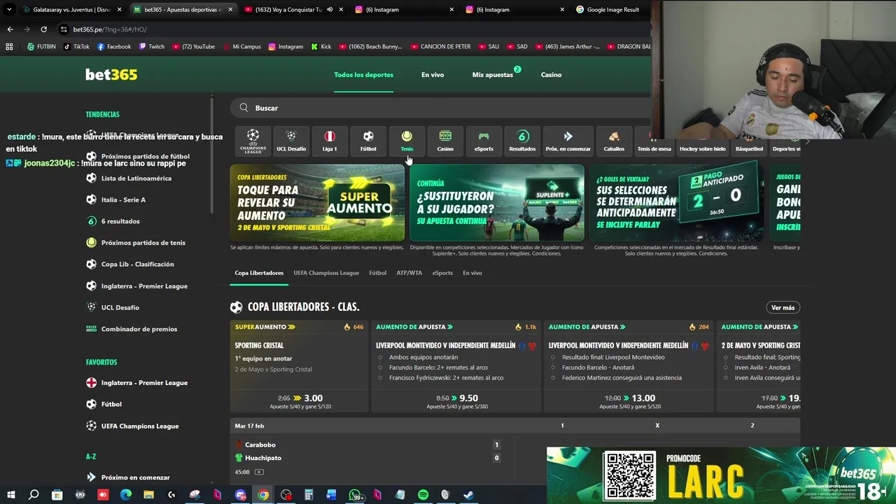Viewport: 896px width, 504px height.
Task: Switch to Todos los deportes in top navigation
Action: coord(363,75)
